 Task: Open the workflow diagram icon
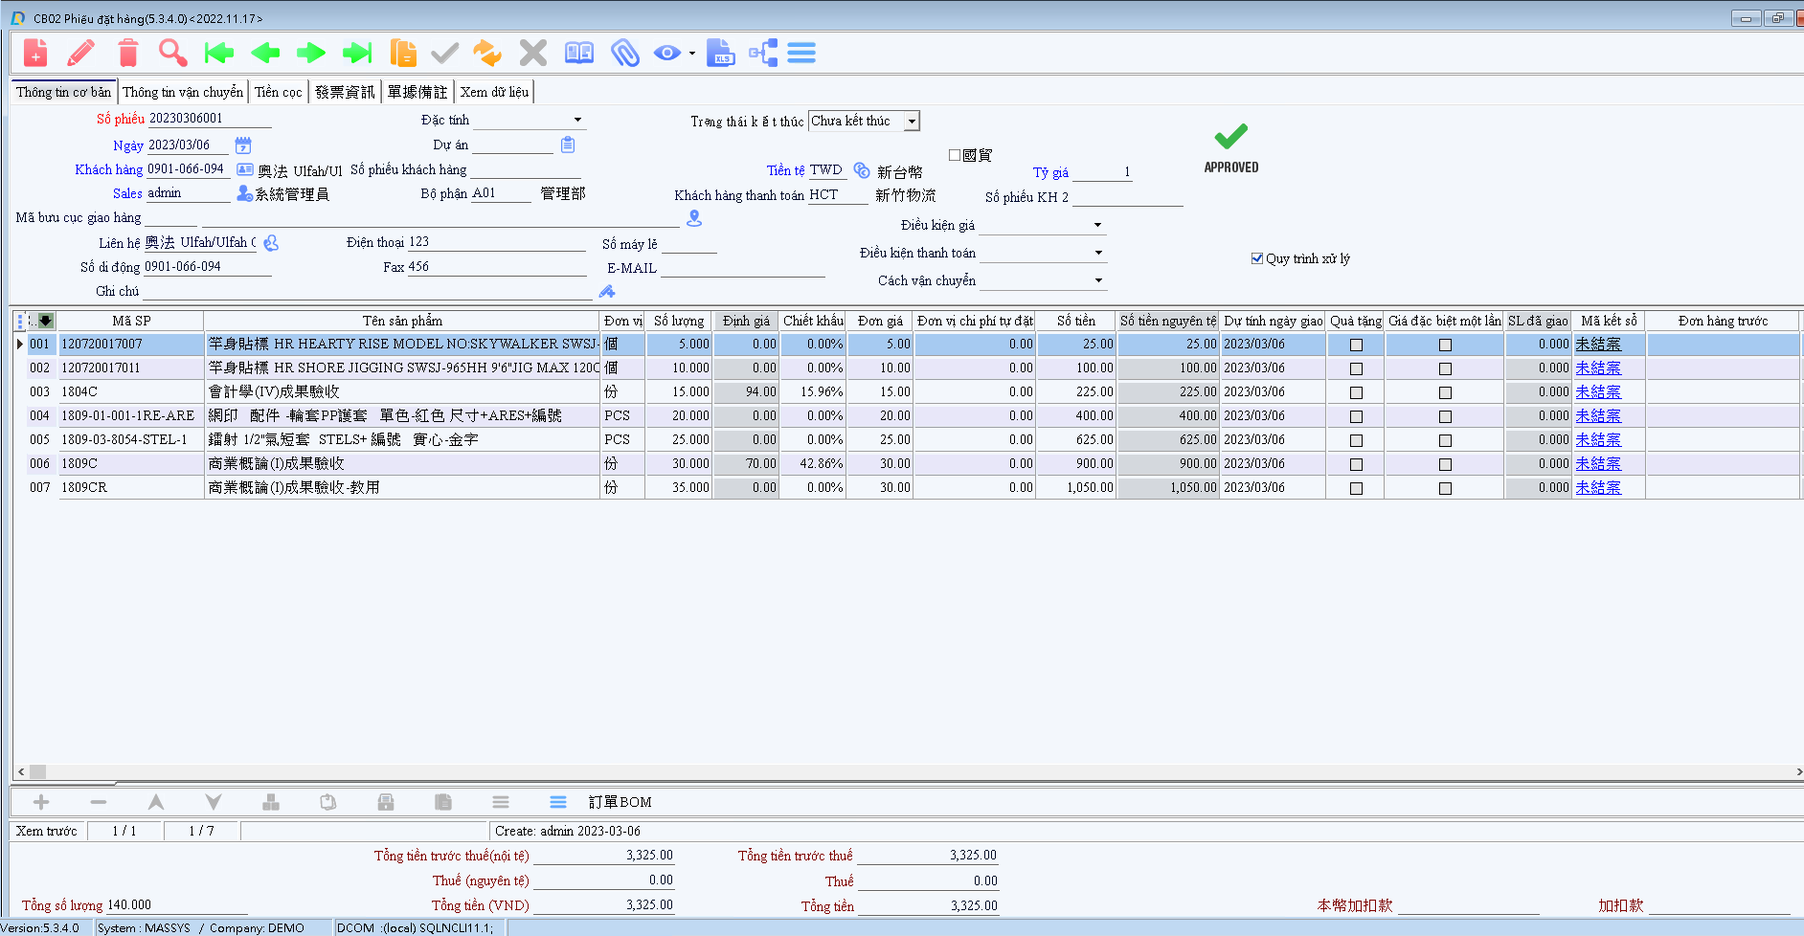(763, 53)
